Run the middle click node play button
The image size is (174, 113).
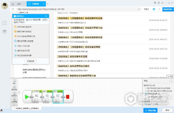pyautogui.click(x=46, y=101)
